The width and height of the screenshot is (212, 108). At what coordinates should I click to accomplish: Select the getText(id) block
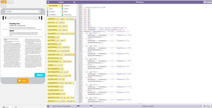53,37
